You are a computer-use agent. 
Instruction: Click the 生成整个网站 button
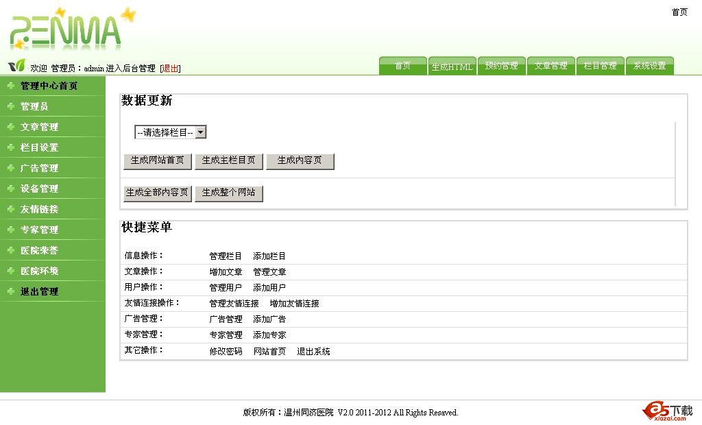[228, 193]
